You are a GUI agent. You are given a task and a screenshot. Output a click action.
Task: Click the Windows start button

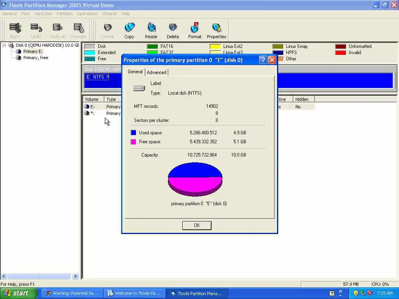coord(18,294)
